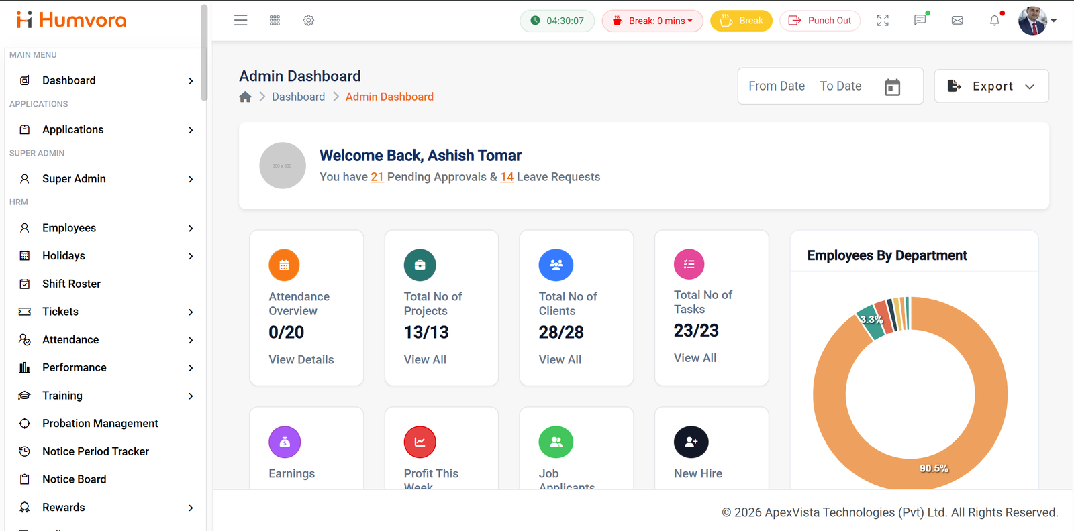This screenshot has width=1074, height=531.
Task: Click the Tickets sidebar icon
Action: [25, 312]
